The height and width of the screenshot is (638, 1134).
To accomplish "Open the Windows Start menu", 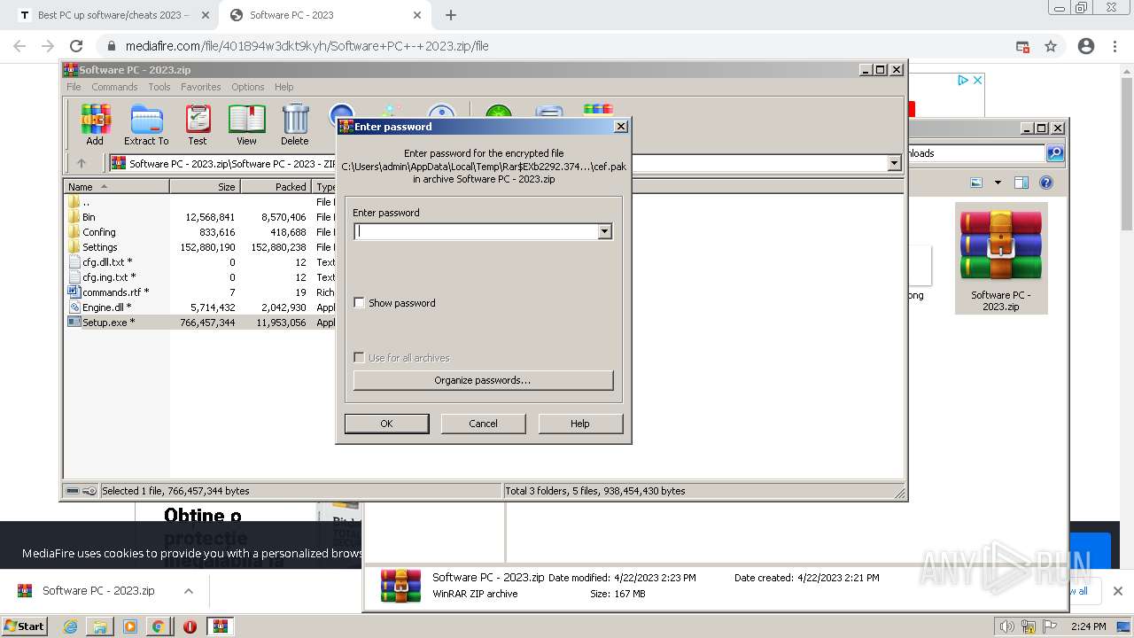I will coord(24,626).
